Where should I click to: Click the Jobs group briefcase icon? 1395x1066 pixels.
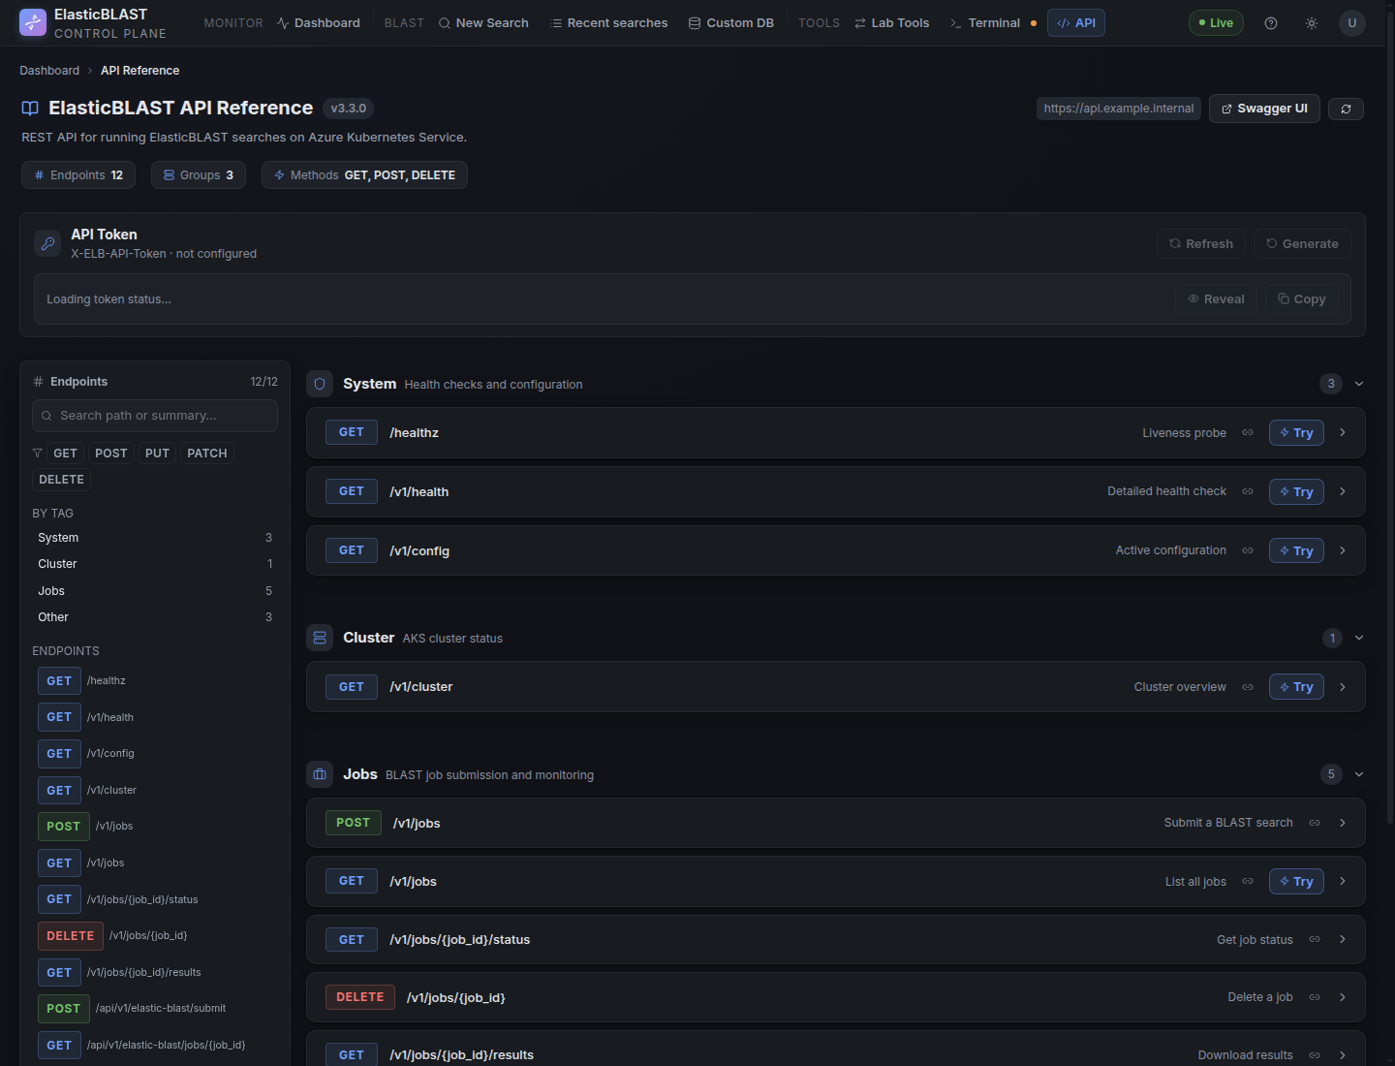[320, 774]
